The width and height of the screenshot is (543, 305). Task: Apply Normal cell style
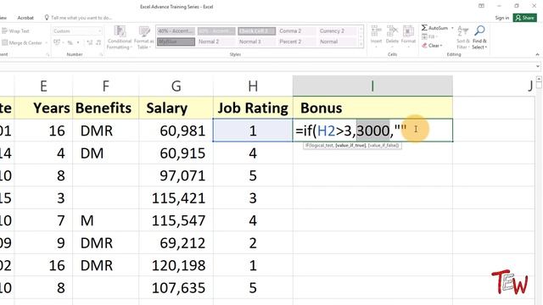coord(338,42)
